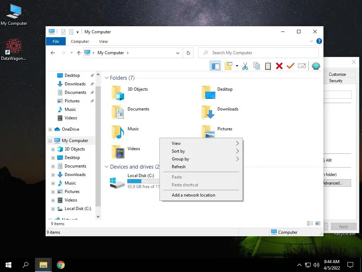Open Security tab in Properties window
The image size is (362, 272).
pyautogui.click(x=336, y=81)
